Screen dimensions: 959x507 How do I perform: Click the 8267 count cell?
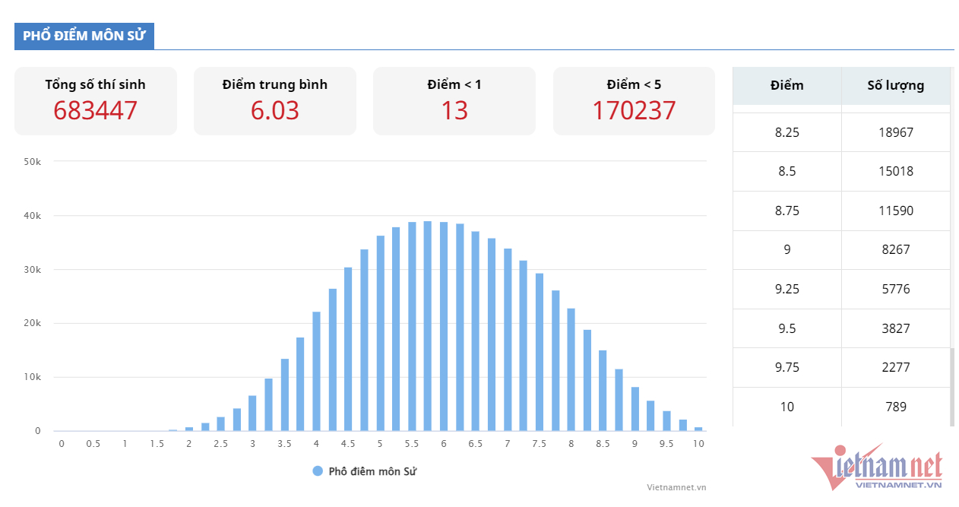(895, 249)
